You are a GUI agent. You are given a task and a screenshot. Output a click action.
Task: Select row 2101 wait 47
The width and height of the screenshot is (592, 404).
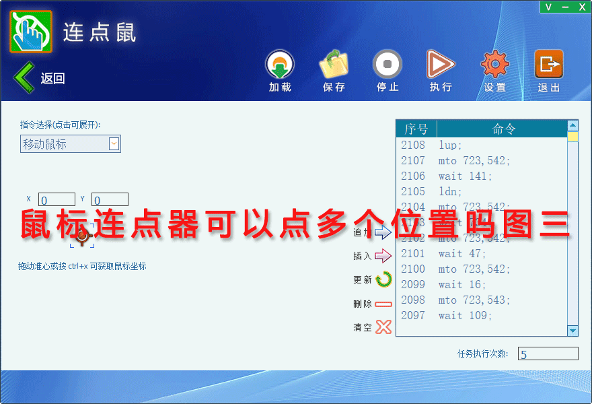[x=482, y=254]
